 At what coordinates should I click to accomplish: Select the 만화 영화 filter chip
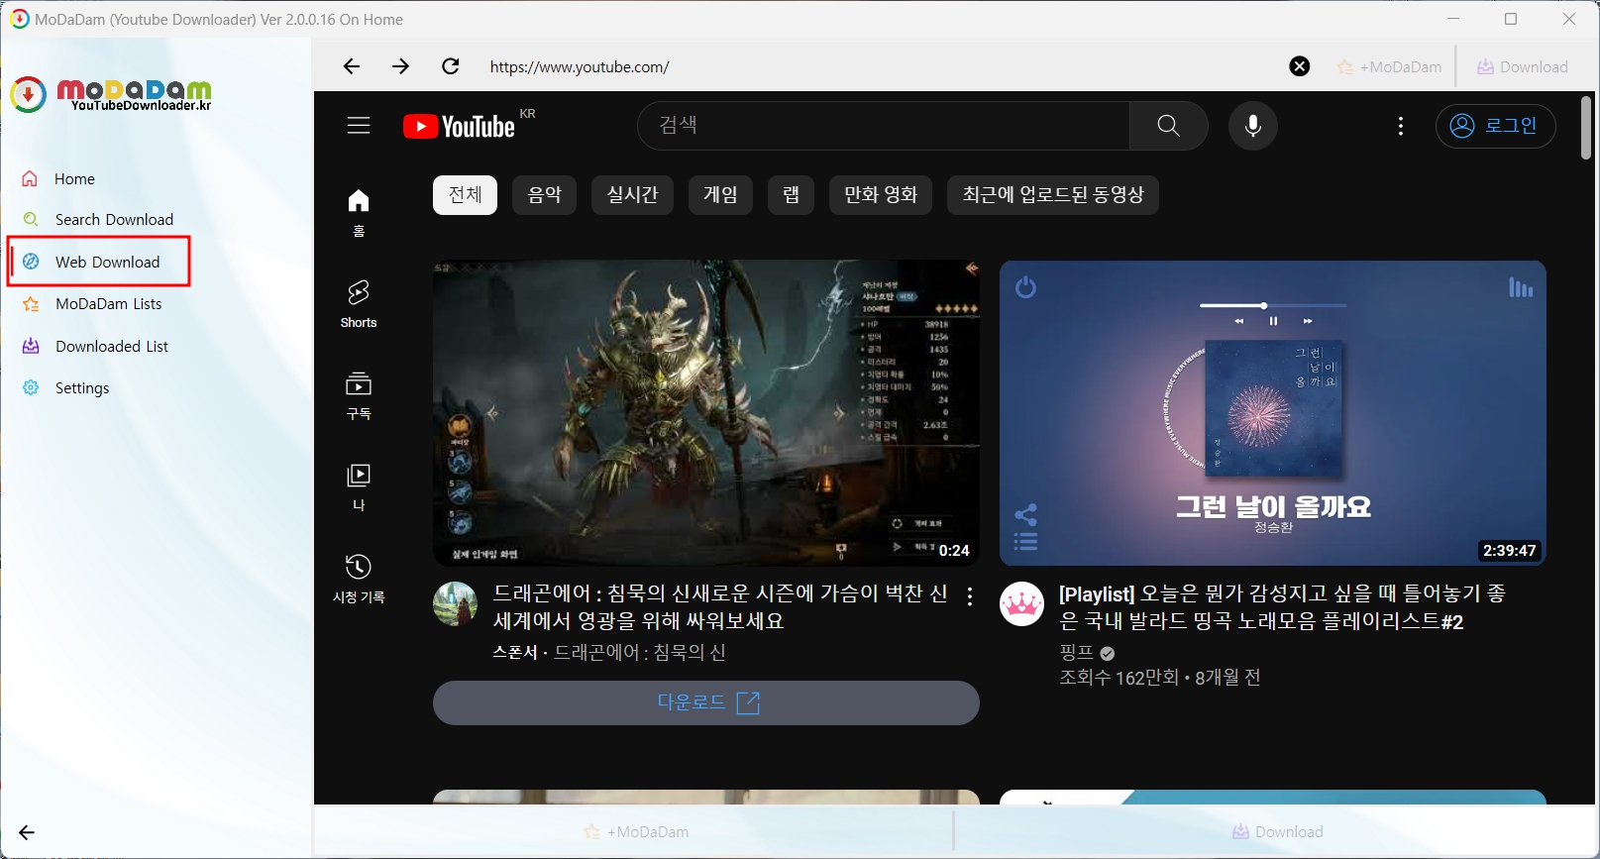point(881,195)
